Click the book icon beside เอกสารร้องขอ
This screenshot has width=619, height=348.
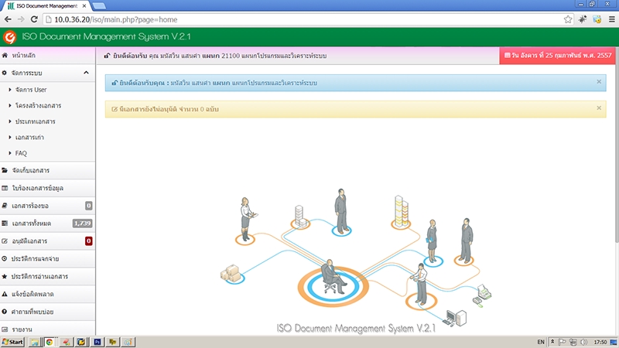tap(5, 206)
